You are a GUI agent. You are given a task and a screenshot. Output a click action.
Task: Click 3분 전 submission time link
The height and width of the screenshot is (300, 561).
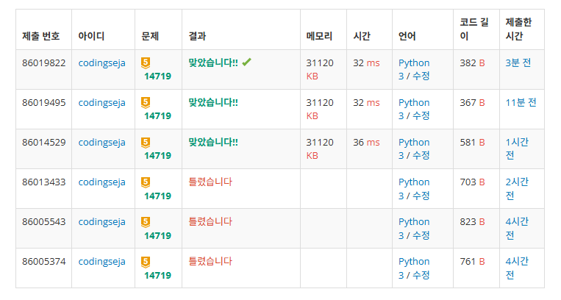coord(518,63)
